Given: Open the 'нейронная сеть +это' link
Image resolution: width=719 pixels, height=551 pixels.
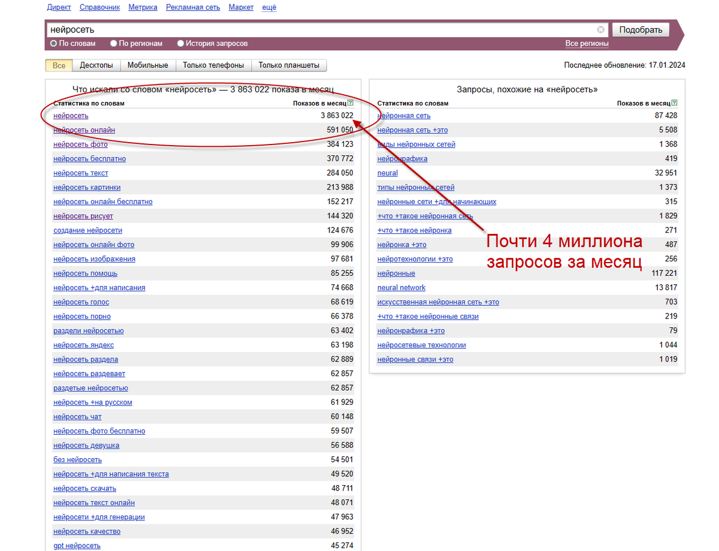Looking at the screenshot, I should [412, 130].
